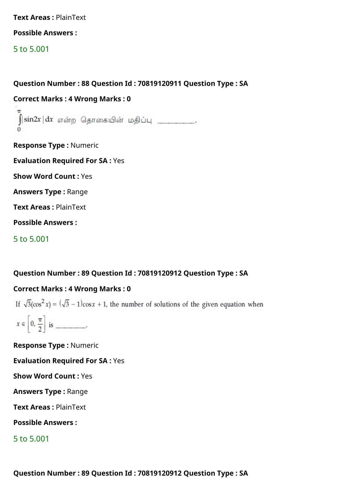Click 'Correct Marks : 4' line for question 88

[72, 99]
